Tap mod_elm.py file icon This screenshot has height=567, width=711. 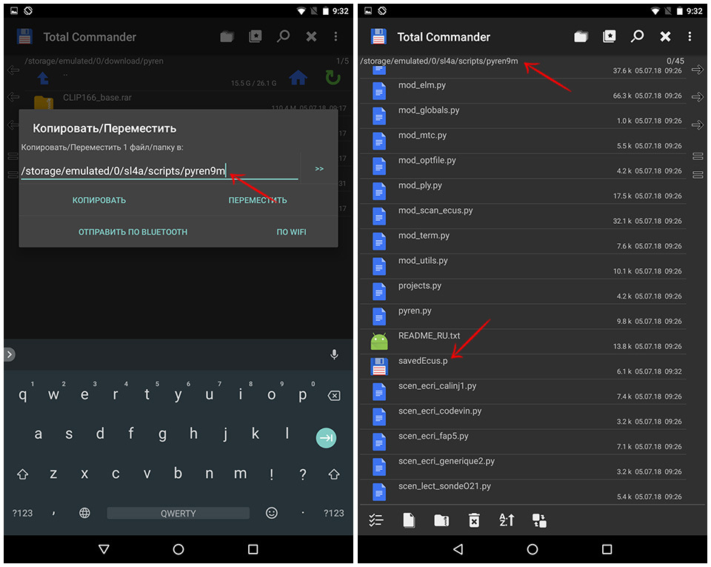point(379,90)
